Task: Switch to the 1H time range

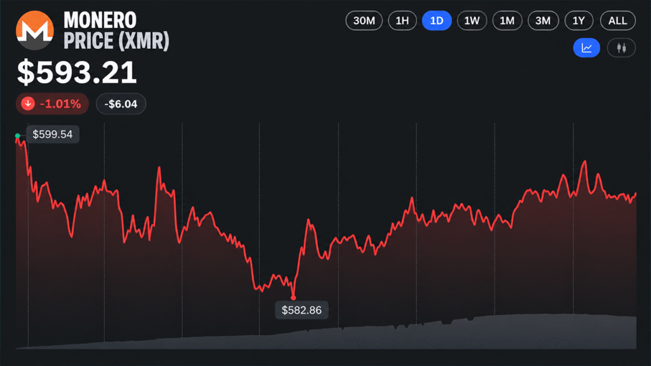Action: click(x=402, y=21)
